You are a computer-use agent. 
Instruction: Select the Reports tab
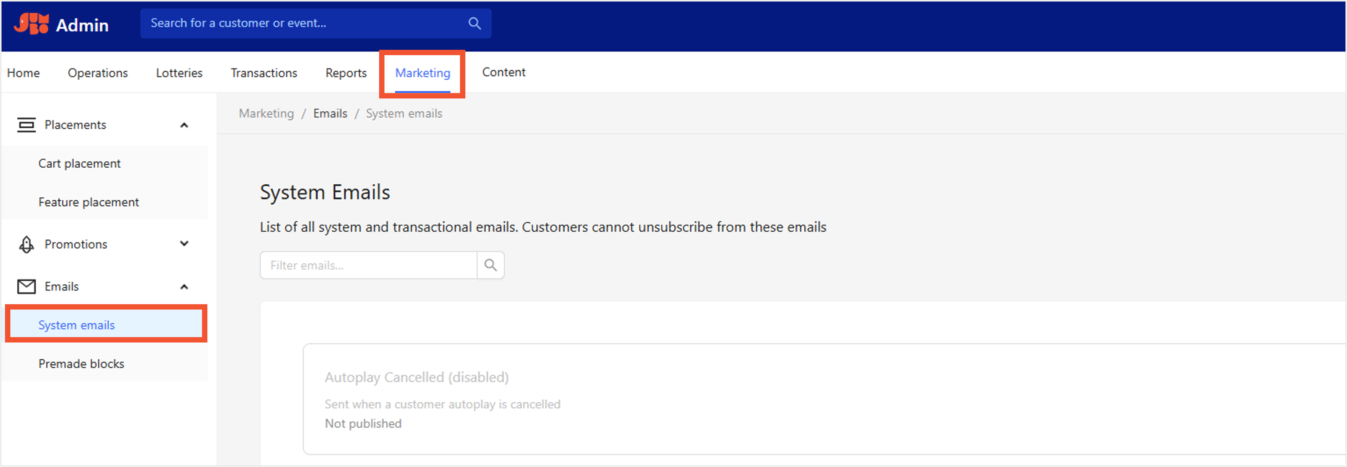click(346, 73)
